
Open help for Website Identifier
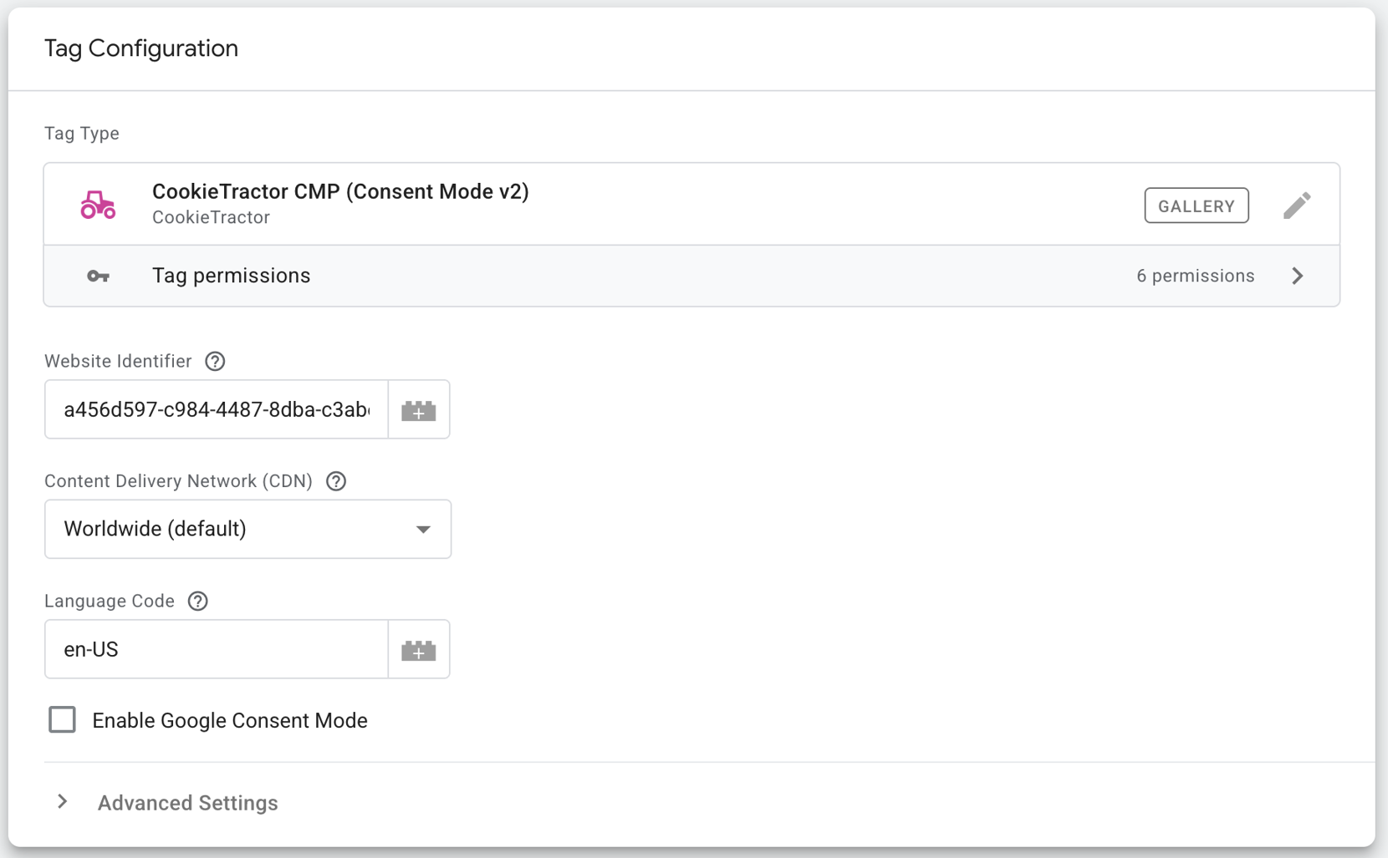(215, 361)
